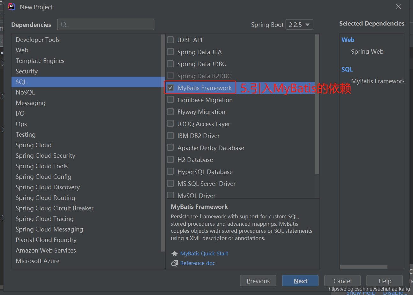413x295 pixels.
Task: Uncheck the MyBatis Framework checkbox
Action: pos(171,88)
